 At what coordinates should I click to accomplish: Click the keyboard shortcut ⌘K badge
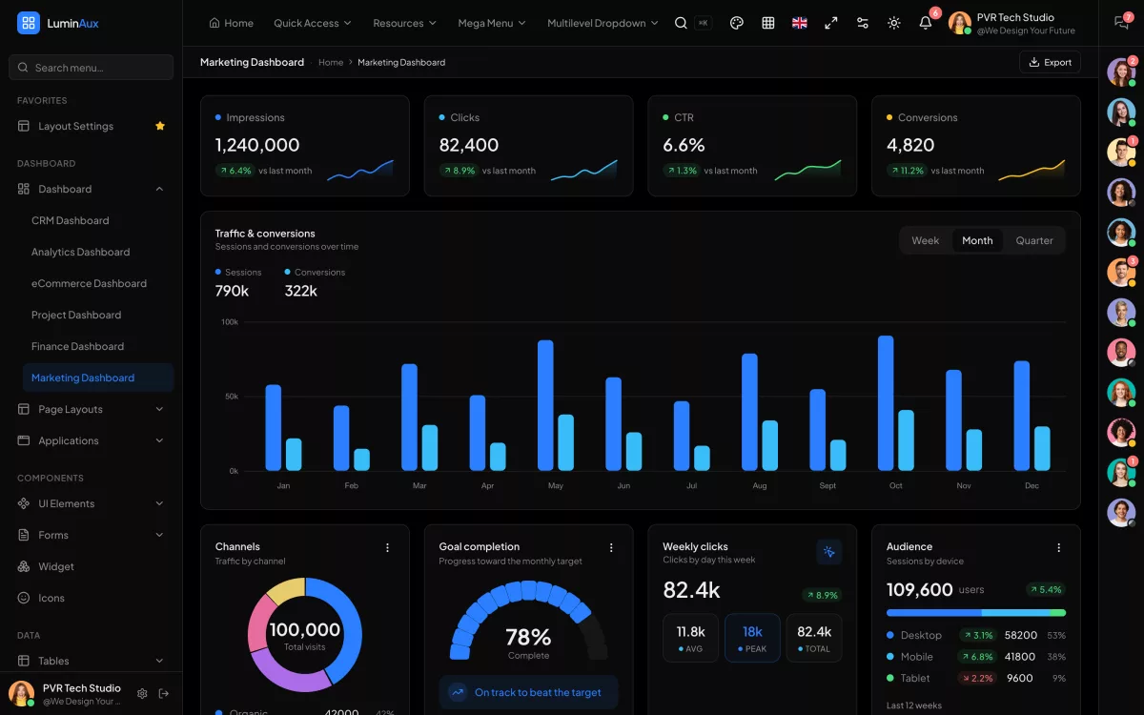click(x=703, y=23)
